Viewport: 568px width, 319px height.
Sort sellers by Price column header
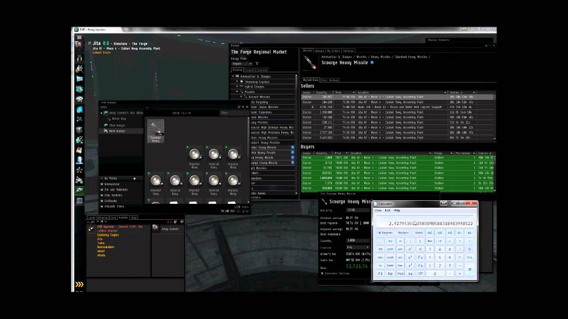click(x=344, y=92)
